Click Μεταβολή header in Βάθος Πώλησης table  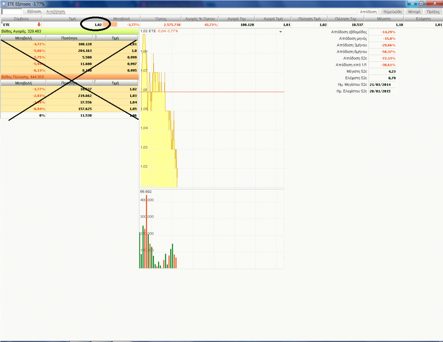(23, 83)
